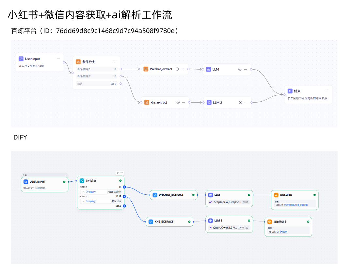The image size is (354, 279).
Task: Click the User Input node icon in the Bailian flow
Action: pyautogui.click(x=21, y=59)
